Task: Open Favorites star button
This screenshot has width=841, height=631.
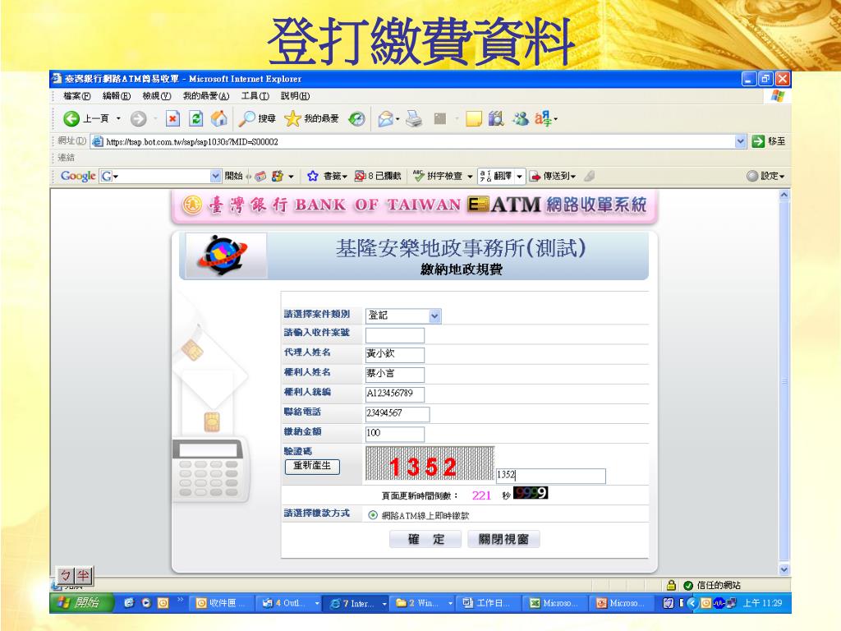Action: click(x=311, y=118)
